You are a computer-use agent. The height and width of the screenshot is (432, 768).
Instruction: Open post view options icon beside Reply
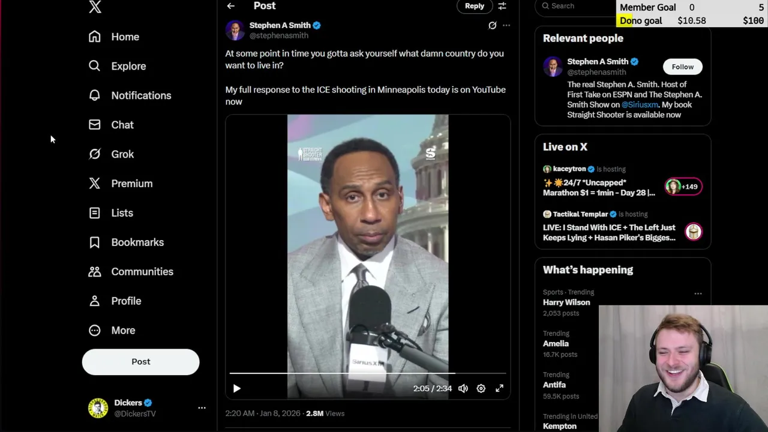tap(502, 6)
